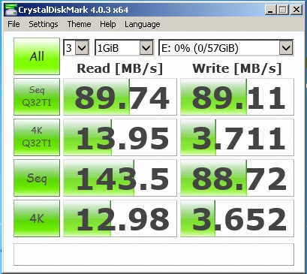Click the empty comment field at bottom
The width and height of the screenshot is (307, 274).
(154, 254)
